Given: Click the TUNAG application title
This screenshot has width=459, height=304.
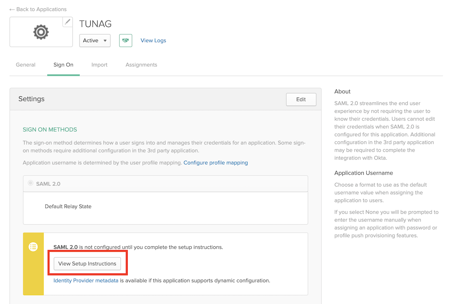Looking at the screenshot, I should [96, 24].
